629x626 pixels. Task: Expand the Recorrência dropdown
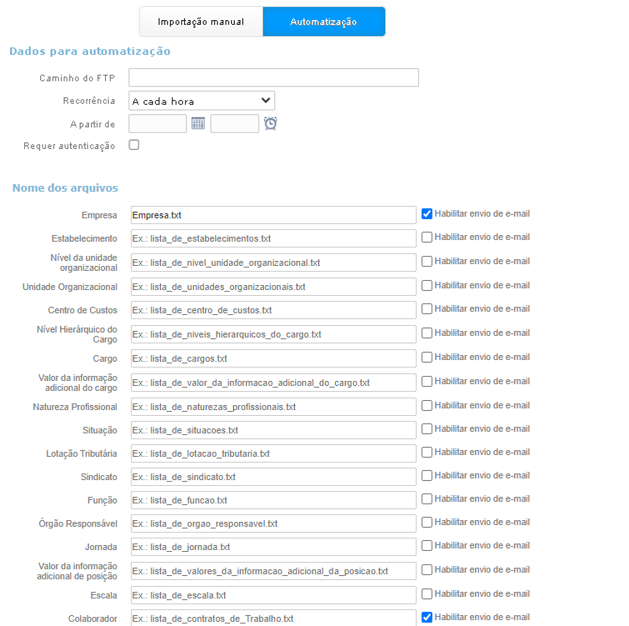pos(201,101)
